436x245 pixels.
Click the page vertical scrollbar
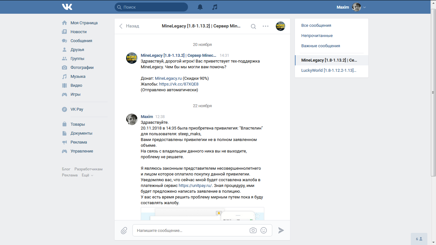click(x=433, y=93)
